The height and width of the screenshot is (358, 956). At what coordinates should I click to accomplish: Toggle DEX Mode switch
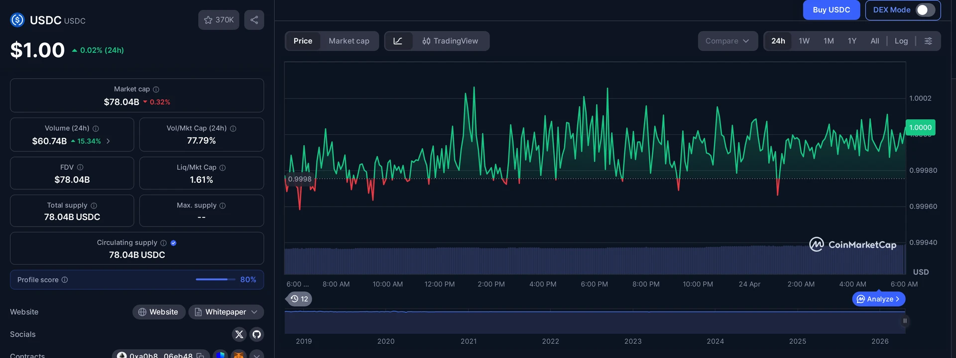click(x=925, y=10)
